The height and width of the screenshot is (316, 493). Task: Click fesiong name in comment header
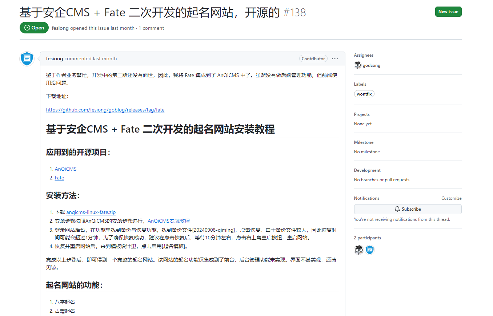click(x=55, y=58)
